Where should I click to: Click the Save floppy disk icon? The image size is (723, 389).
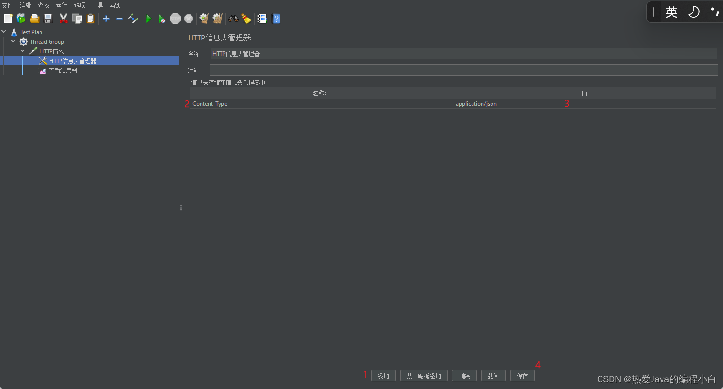(48, 19)
